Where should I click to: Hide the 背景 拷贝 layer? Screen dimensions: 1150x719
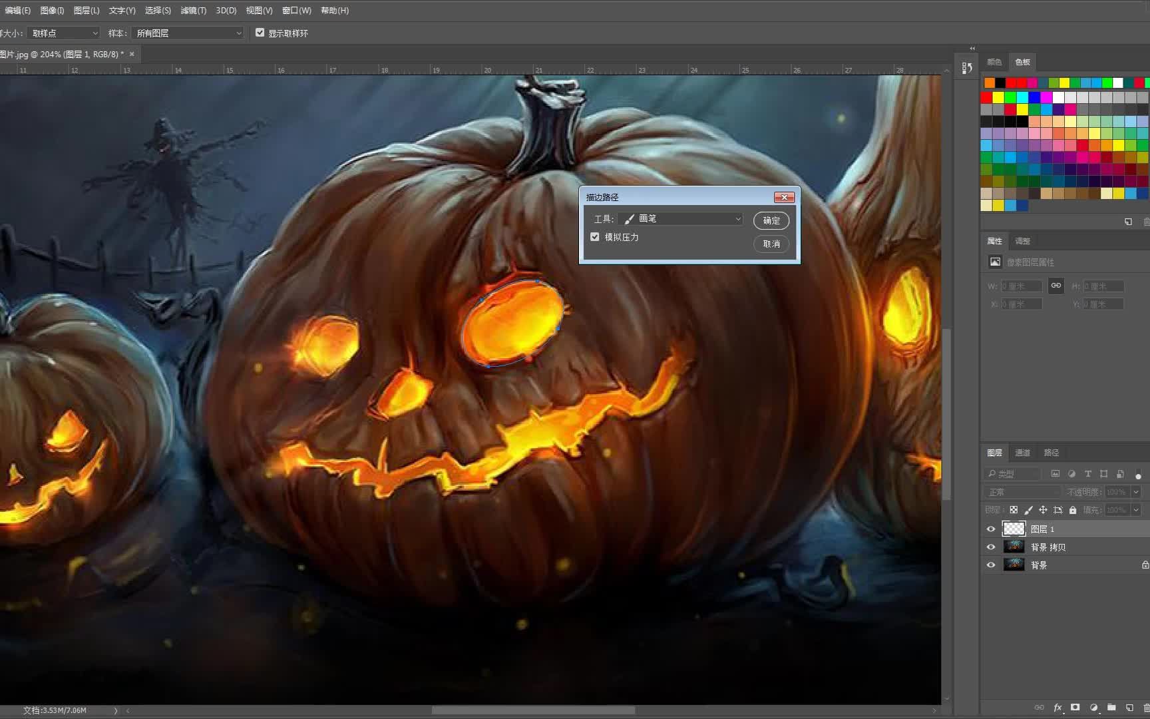click(x=991, y=547)
